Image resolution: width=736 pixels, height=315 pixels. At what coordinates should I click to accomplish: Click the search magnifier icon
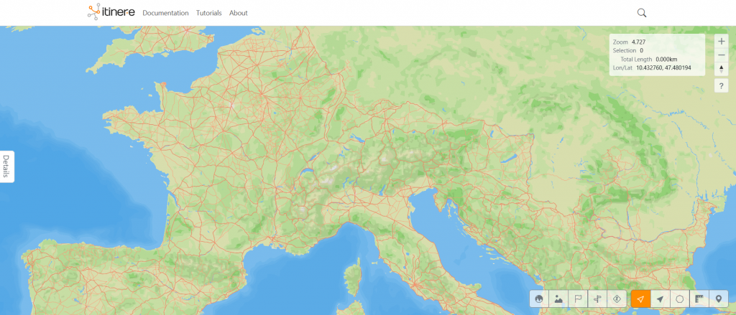coord(642,13)
